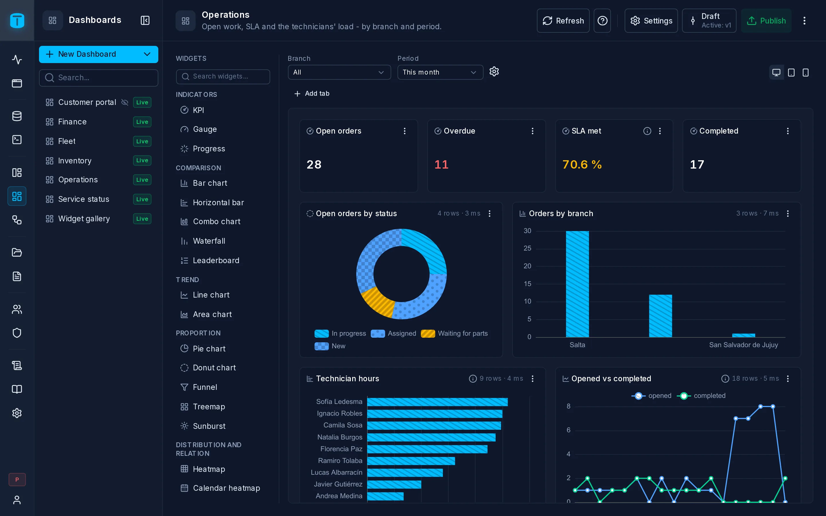This screenshot has width=826, height=516.
Task: Switch to desktop preview layout
Action: pos(776,73)
